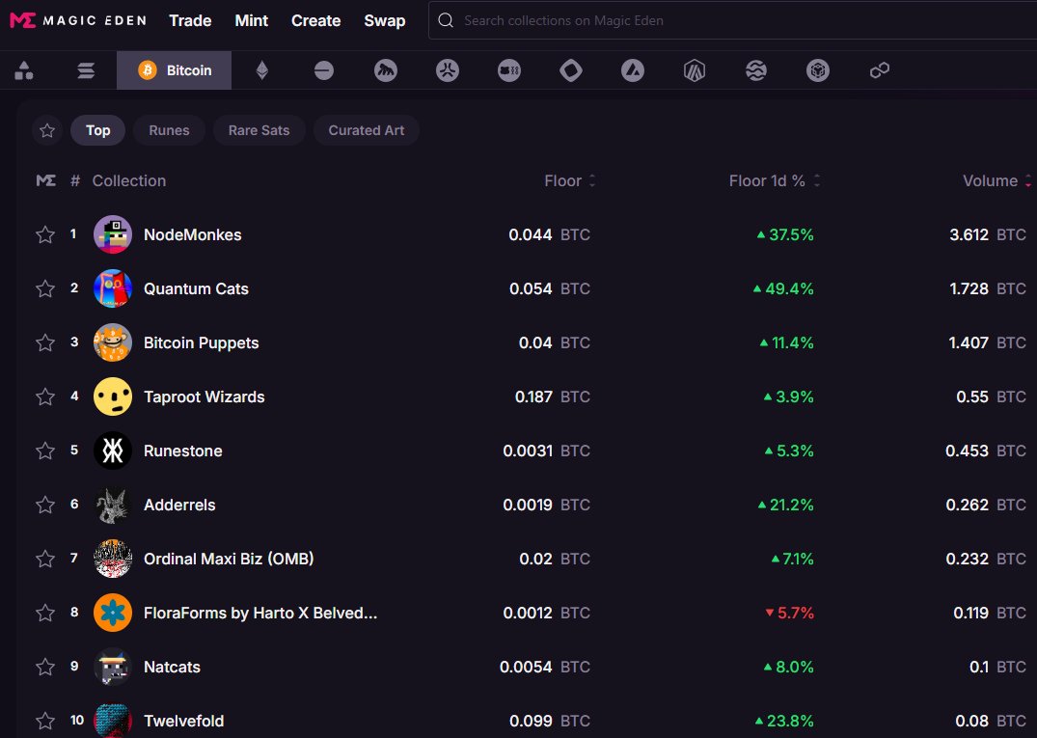Open the Adderrels collection link
The image size is (1037, 738).
pos(179,506)
